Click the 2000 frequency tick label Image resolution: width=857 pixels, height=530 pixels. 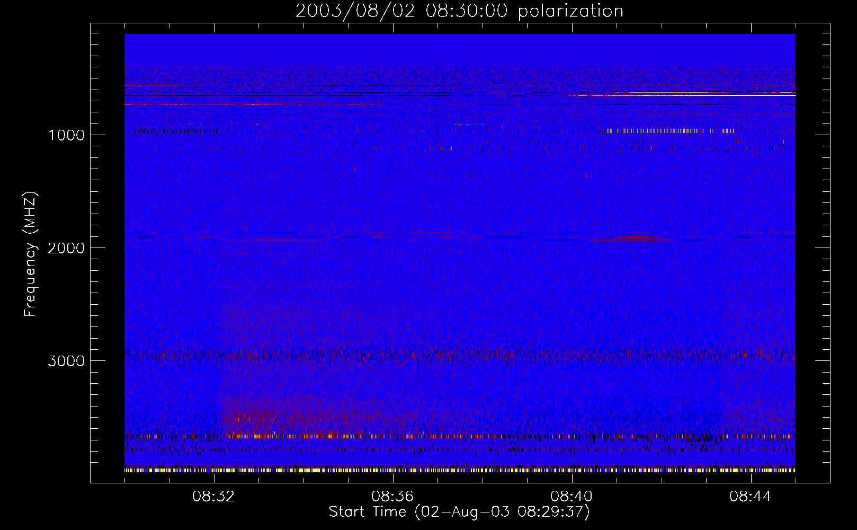click(x=66, y=248)
